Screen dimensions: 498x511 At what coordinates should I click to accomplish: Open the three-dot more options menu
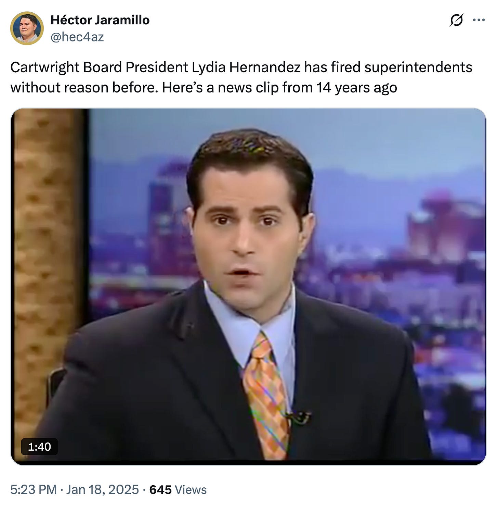(479, 20)
